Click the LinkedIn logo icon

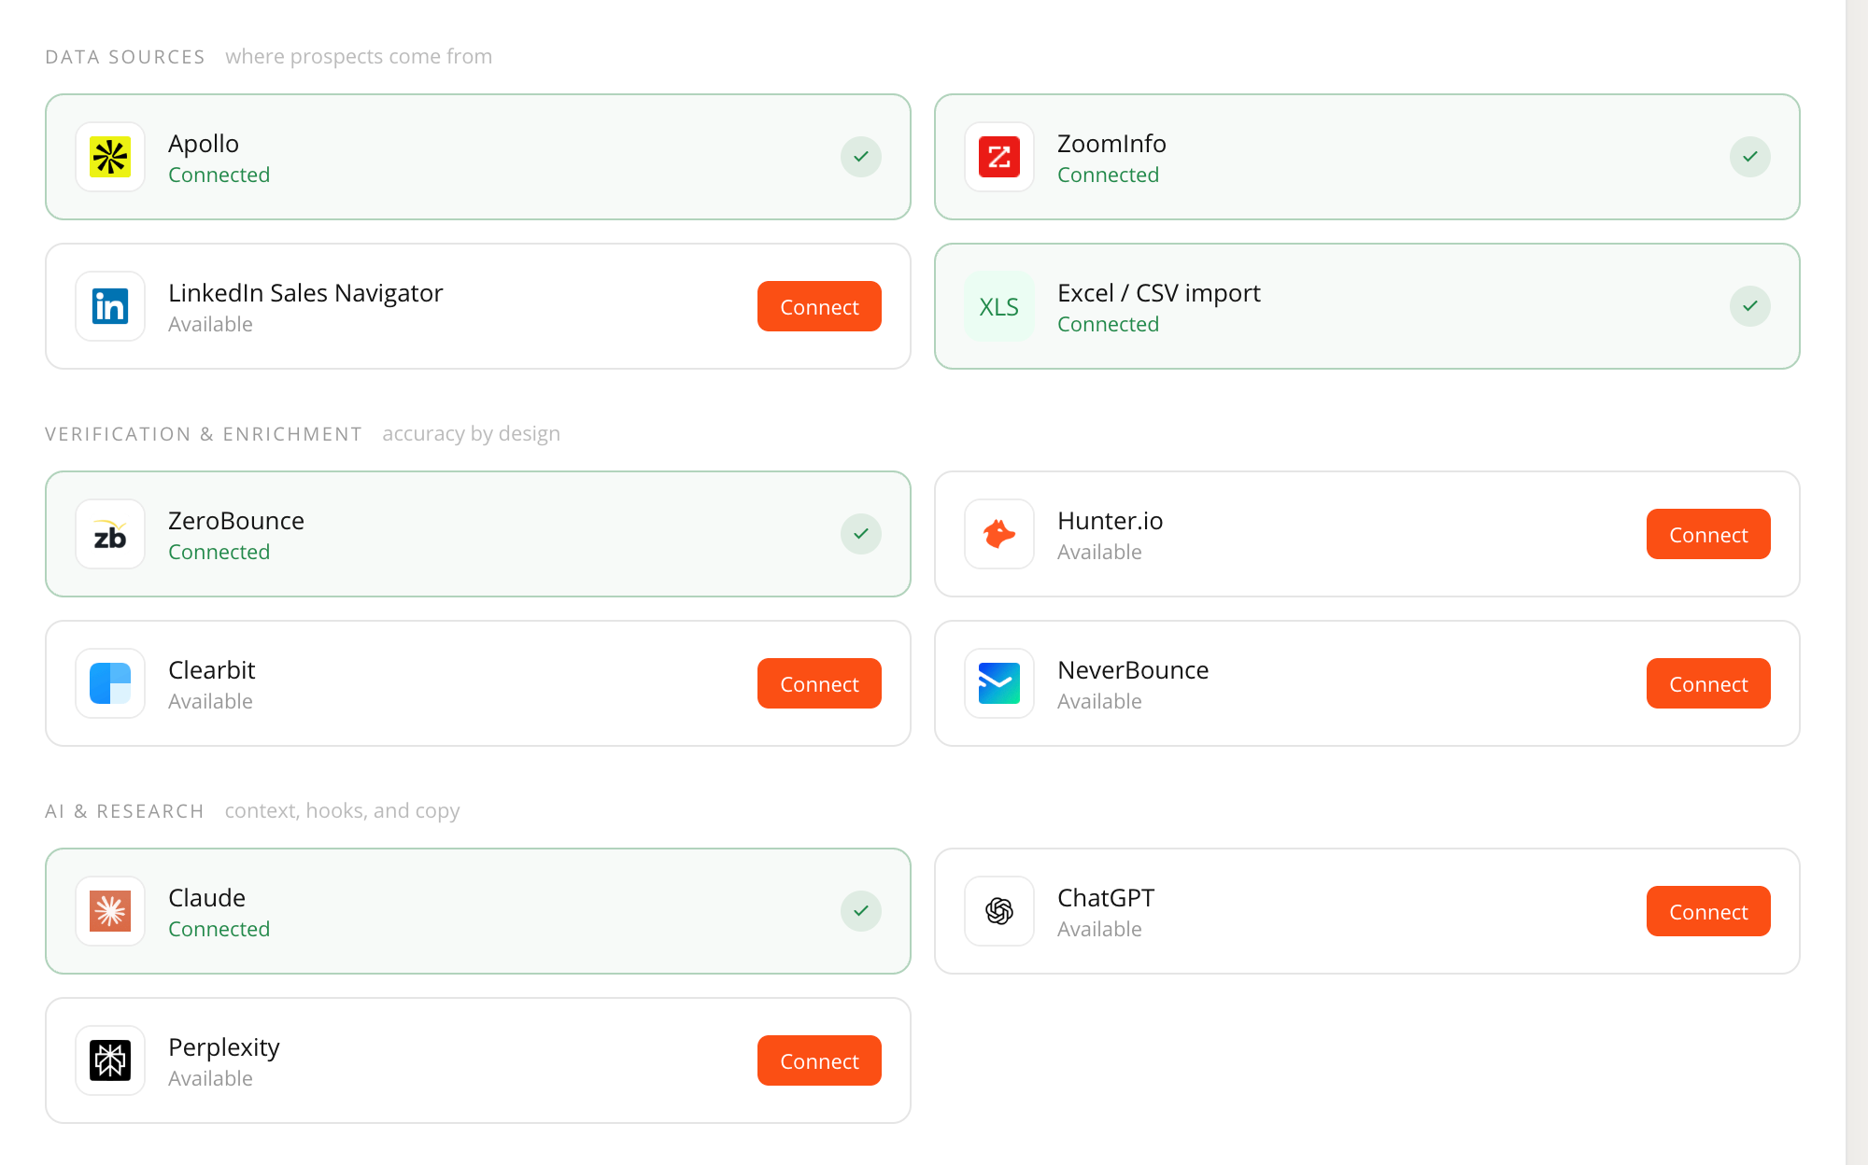click(110, 306)
